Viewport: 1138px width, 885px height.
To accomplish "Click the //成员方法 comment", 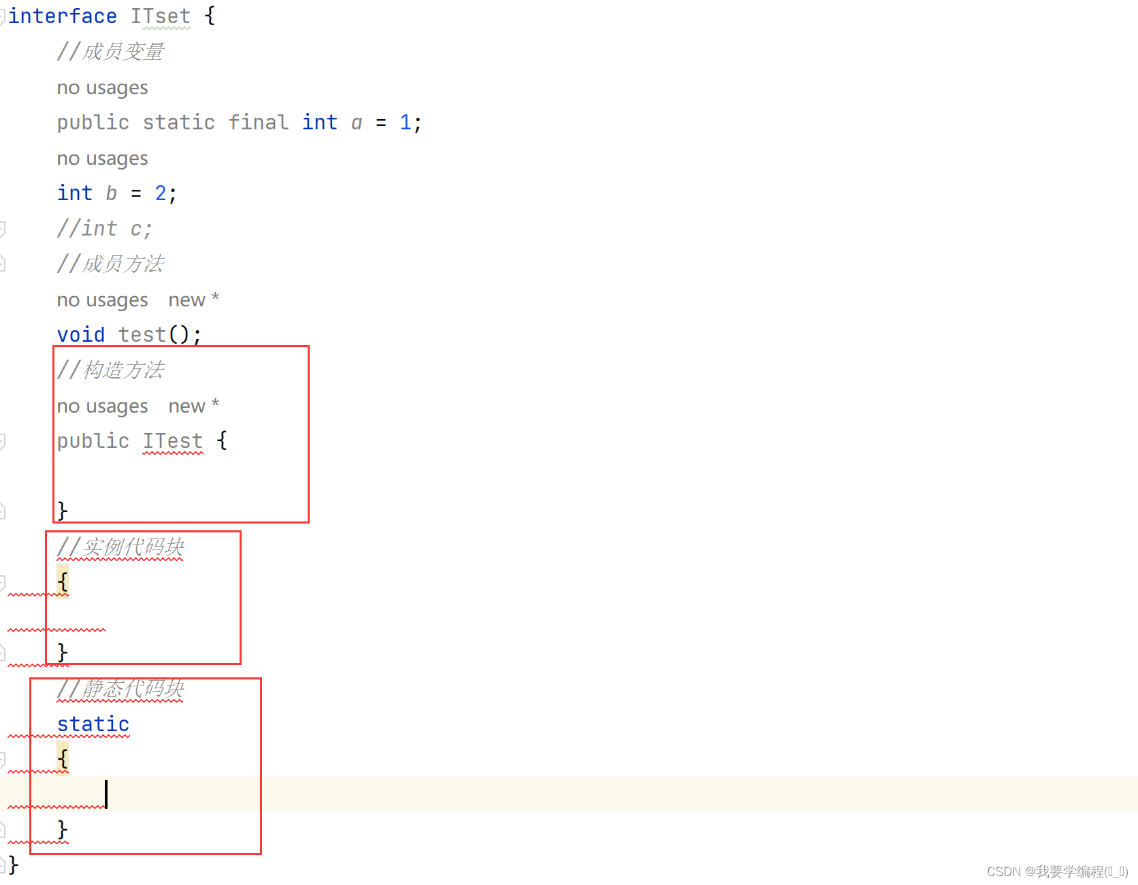I will (110, 264).
